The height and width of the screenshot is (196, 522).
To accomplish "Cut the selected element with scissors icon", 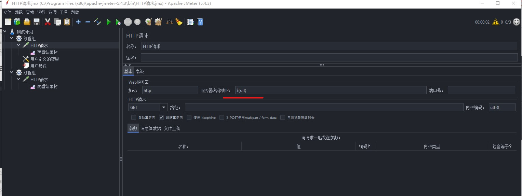I will click(48, 22).
